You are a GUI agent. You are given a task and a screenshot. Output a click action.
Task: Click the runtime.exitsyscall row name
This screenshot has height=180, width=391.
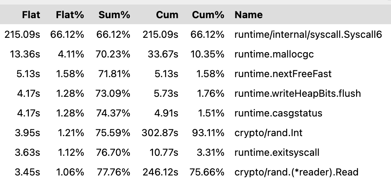(277, 152)
